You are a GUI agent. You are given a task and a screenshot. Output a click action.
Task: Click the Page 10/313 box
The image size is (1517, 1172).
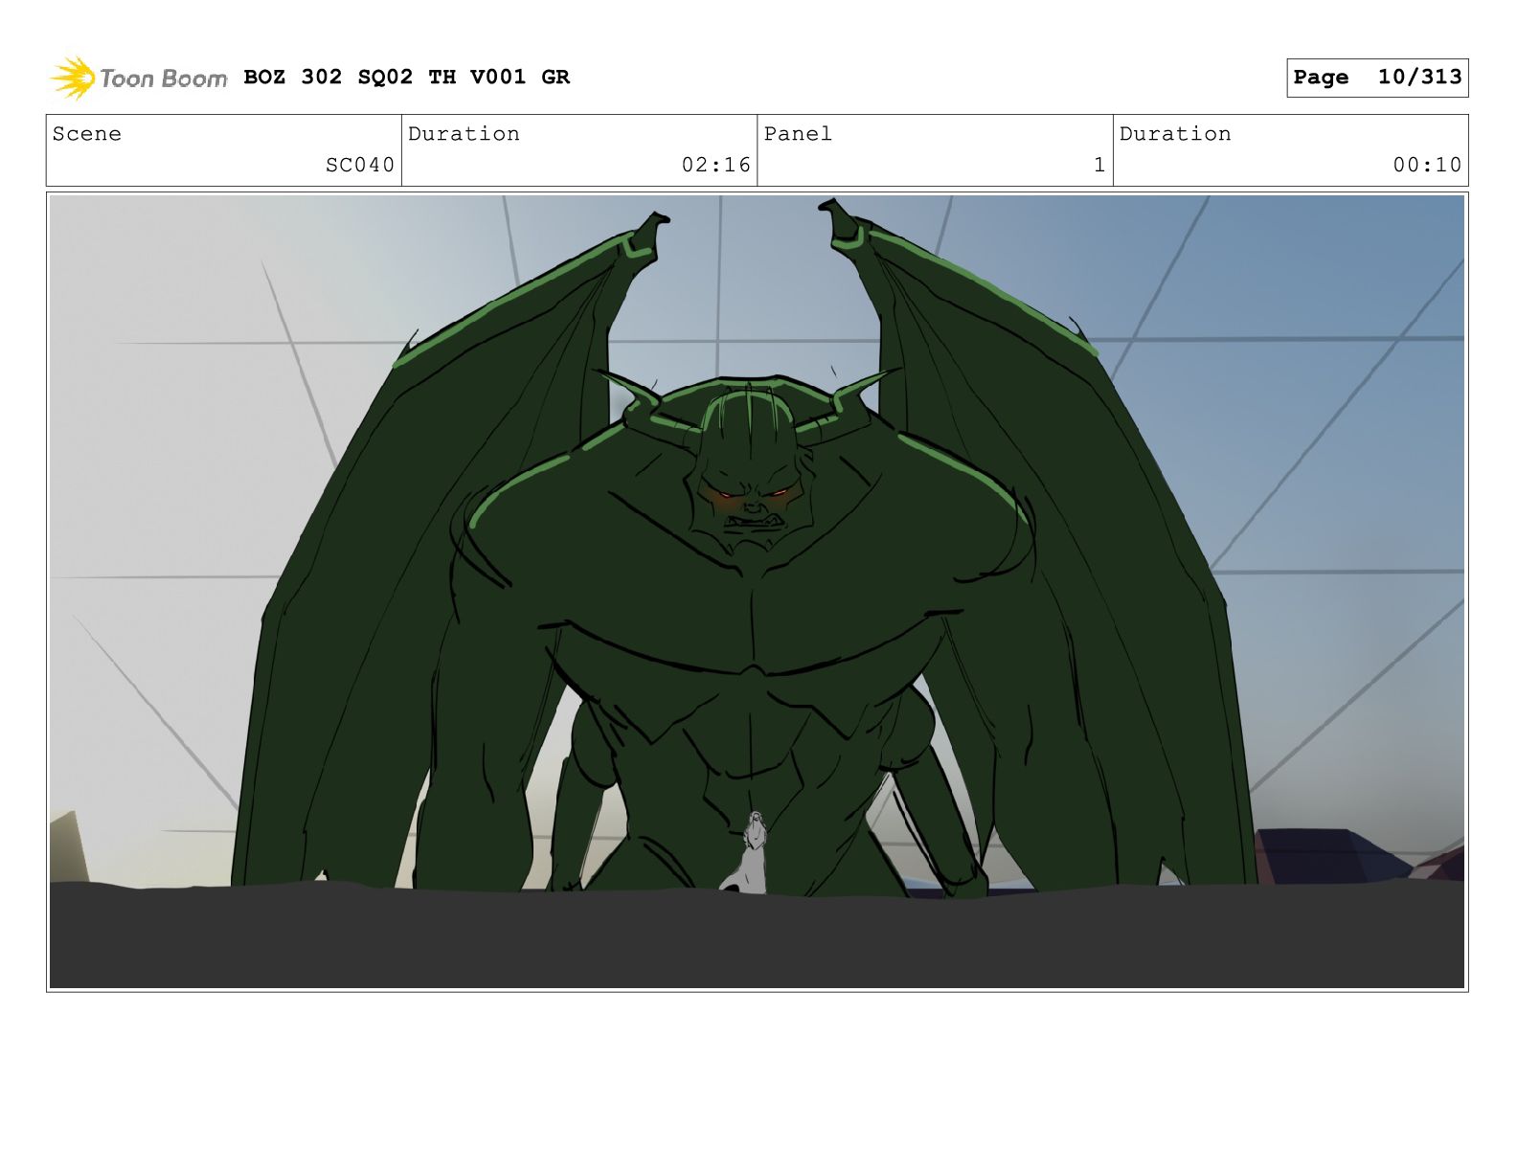coord(1377,78)
